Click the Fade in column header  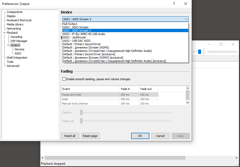tap(125, 89)
